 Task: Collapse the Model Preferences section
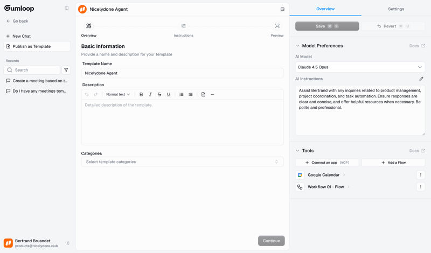point(297,46)
